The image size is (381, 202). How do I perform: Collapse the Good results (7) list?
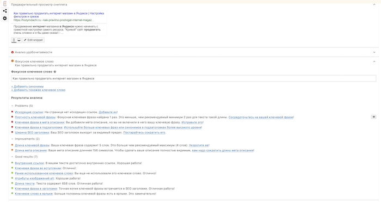[x=12, y=157]
